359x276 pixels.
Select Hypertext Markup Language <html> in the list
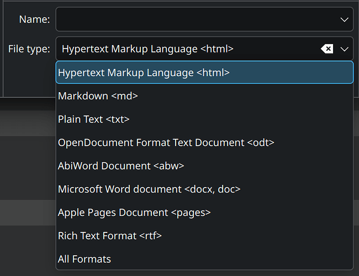tap(144, 72)
